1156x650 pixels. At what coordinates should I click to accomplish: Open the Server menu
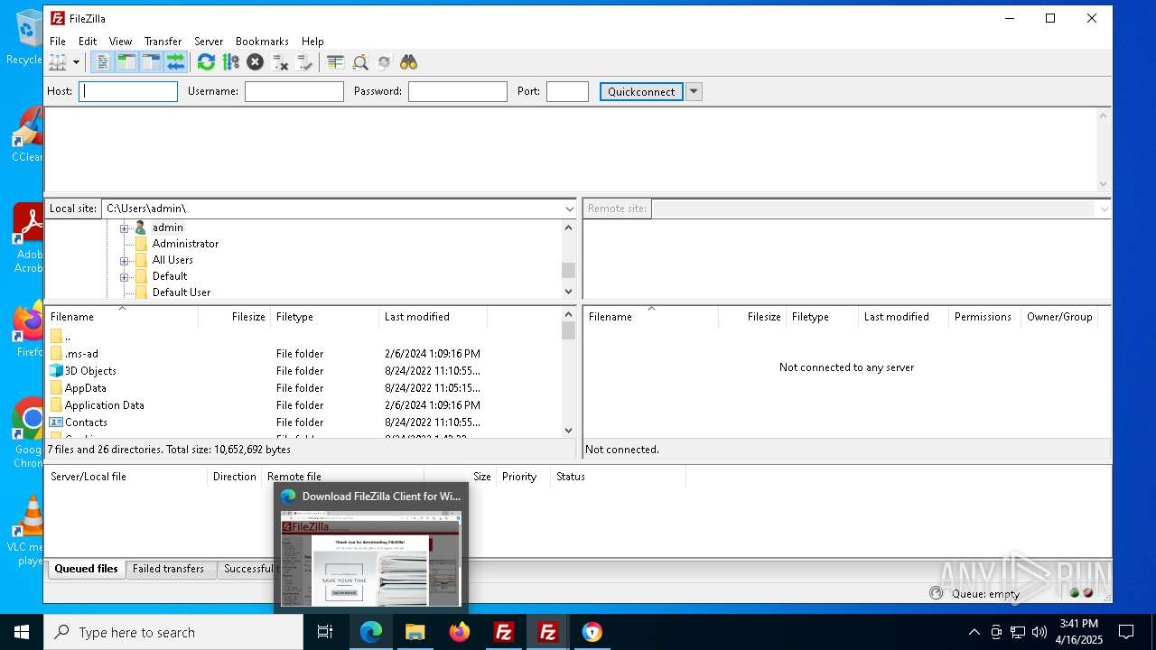click(209, 42)
